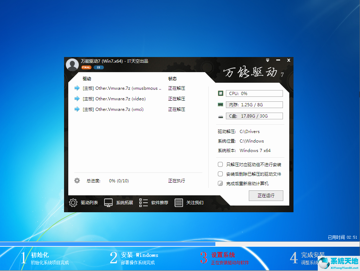
Task: Click the 正在运行 button
Action: (x=266, y=195)
